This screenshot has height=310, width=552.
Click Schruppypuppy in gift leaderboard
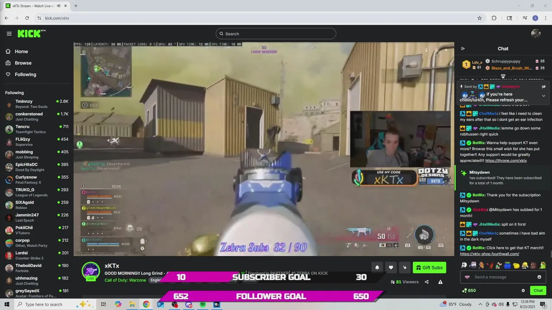506,61
